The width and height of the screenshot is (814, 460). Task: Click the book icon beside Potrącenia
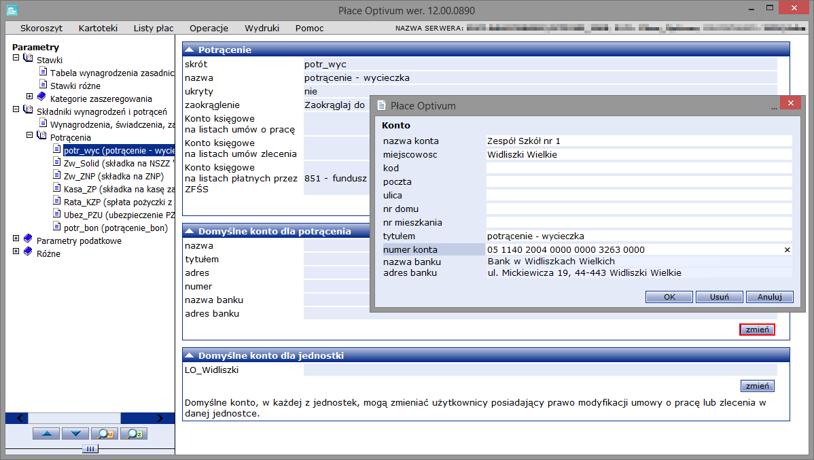pos(42,135)
